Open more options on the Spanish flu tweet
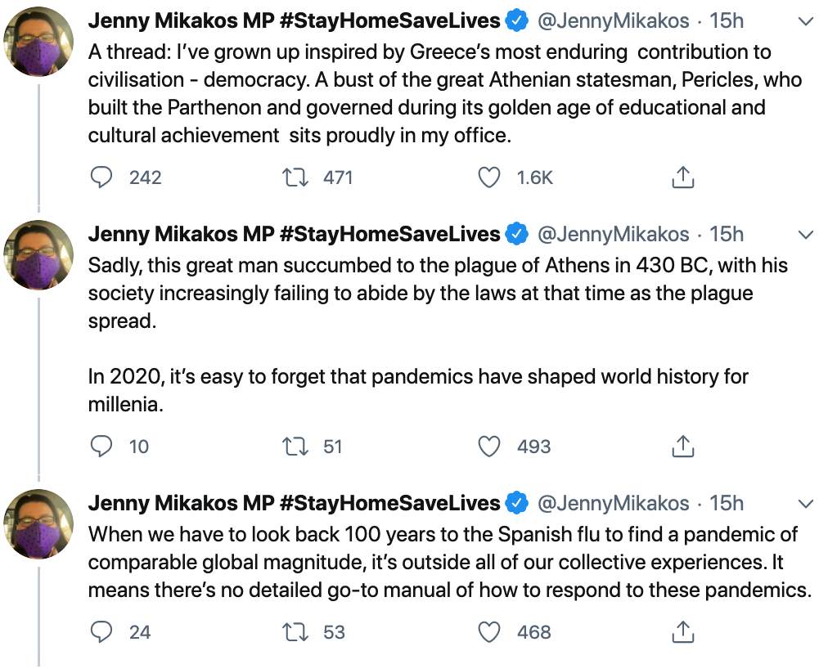Image resolution: width=828 pixels, height=669 pixels. pyautogui.click(x=806, y=503)
